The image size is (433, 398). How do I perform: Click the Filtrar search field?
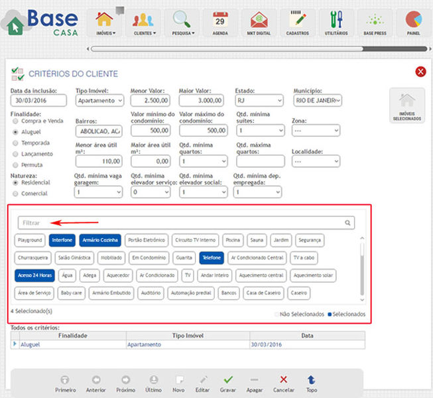180,223
